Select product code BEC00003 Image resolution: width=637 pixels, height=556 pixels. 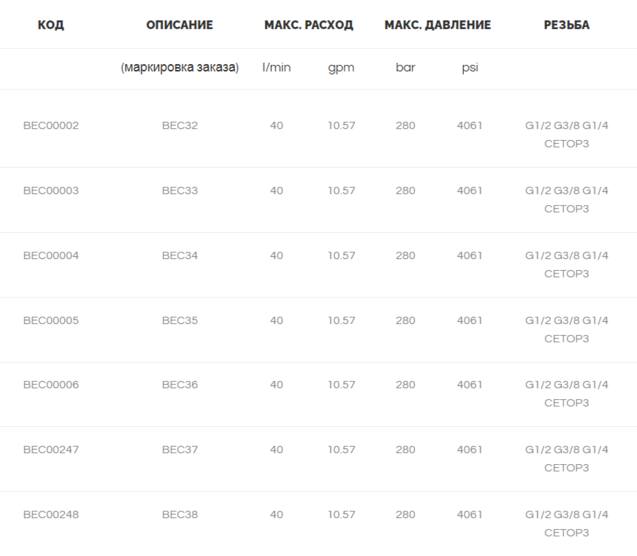coord(51,190)
